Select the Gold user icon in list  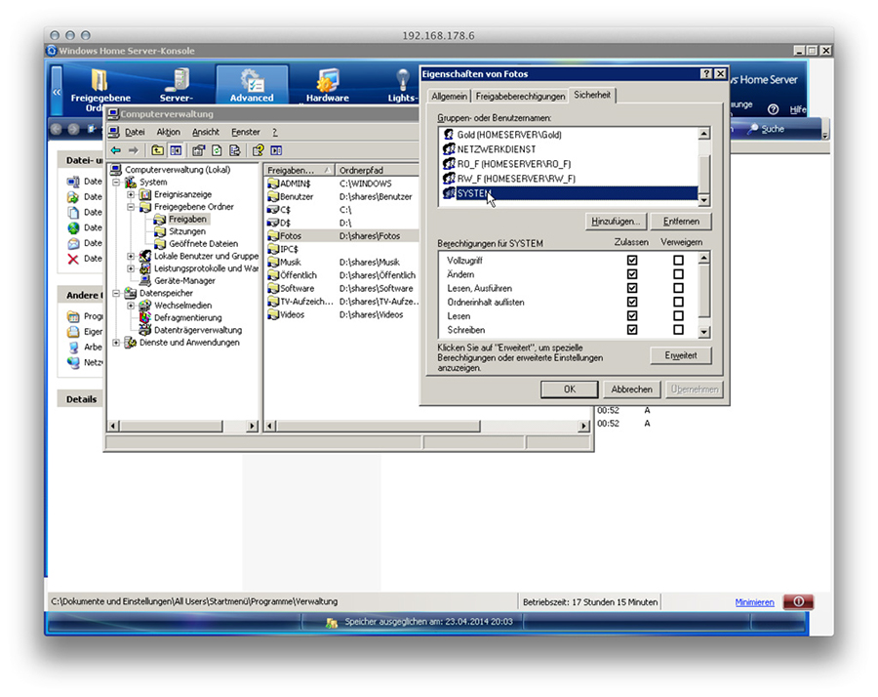[449, 135]
